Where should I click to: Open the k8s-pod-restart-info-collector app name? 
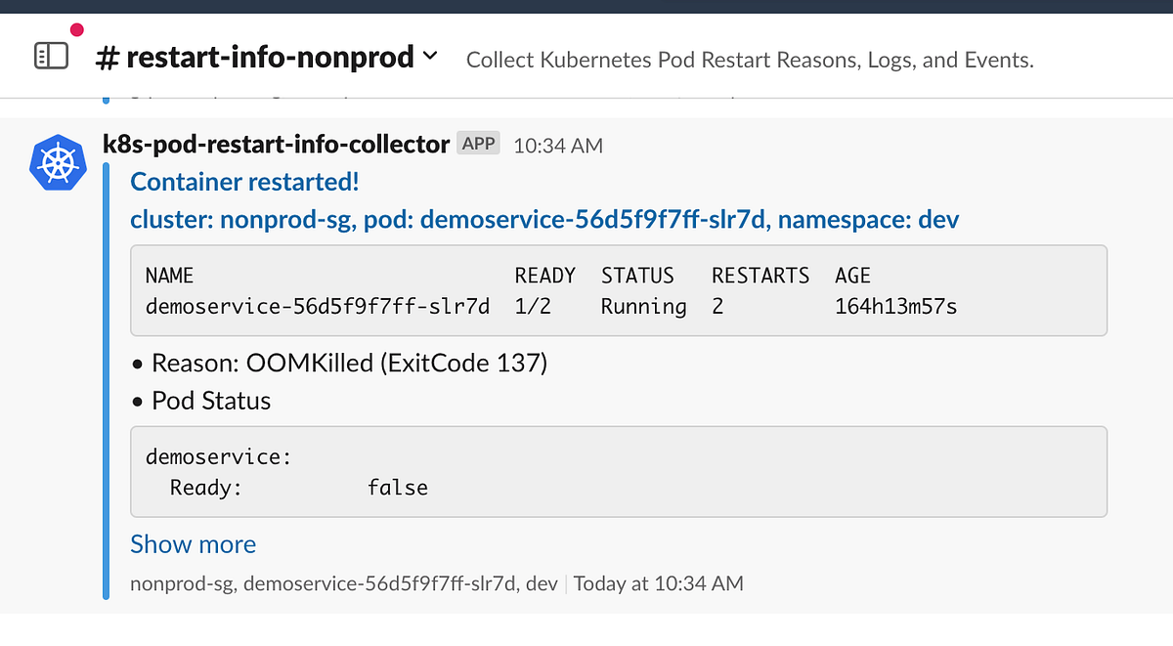[x=276, y=145]
